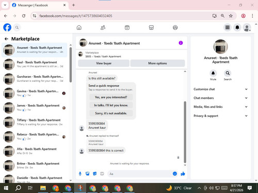The height and width of the screenshot is (193, 258).
Task: Open the Windows notification center icon
Action: [x=250, y=188]
